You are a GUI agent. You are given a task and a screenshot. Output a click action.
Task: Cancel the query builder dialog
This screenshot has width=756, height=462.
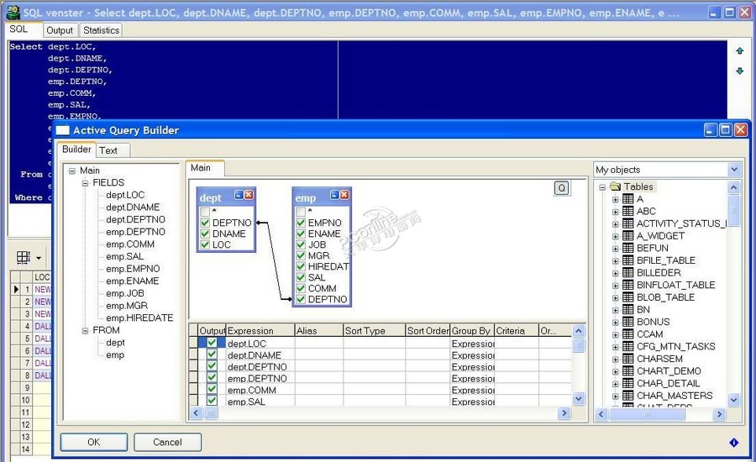coord(167,442)
